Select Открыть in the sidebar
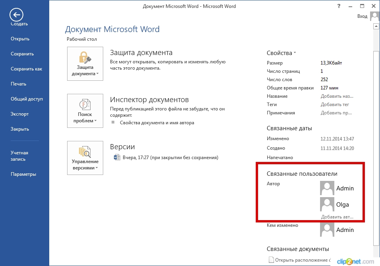The height and width of the screenshot is (266, 380). click(x=20, y=39)
